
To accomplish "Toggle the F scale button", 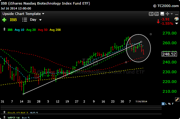I will click(173, 104).
